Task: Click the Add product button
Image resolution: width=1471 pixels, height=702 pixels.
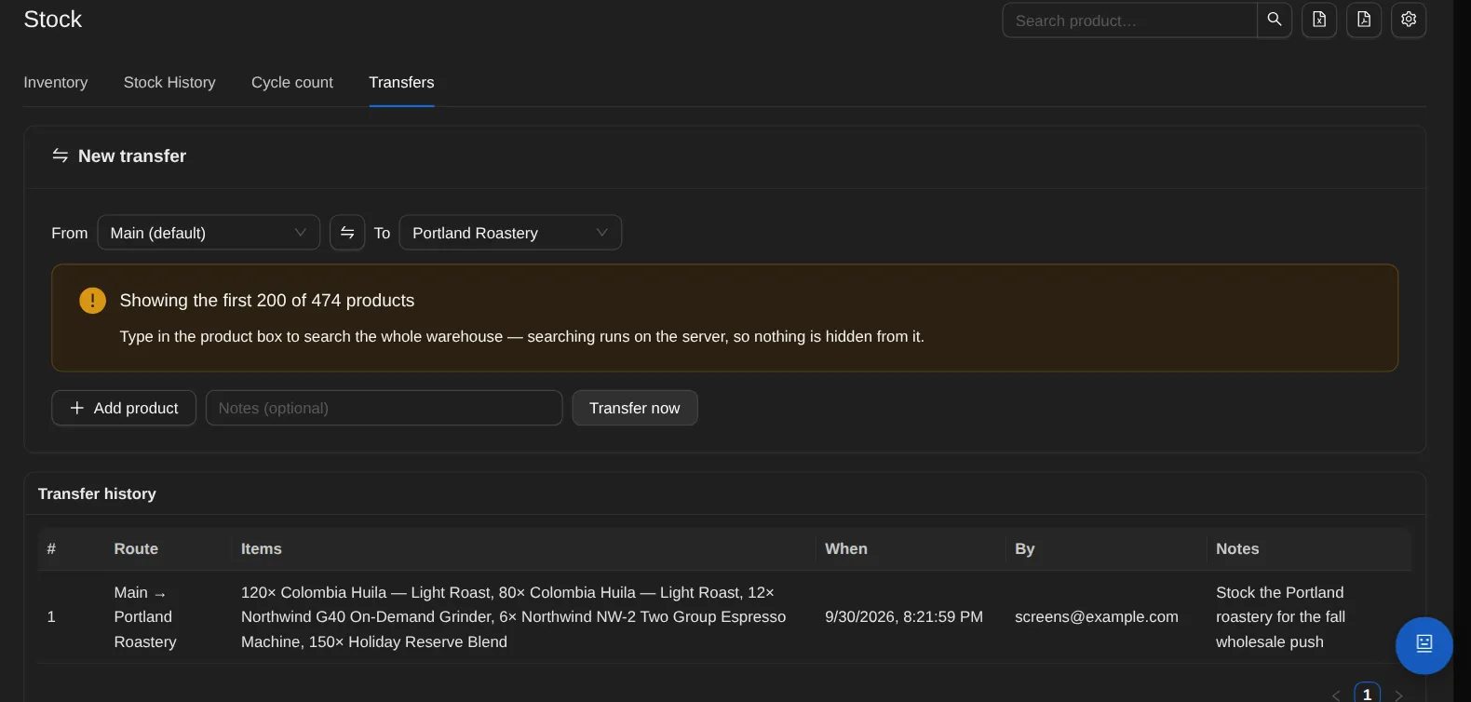Action: [124, 408]
